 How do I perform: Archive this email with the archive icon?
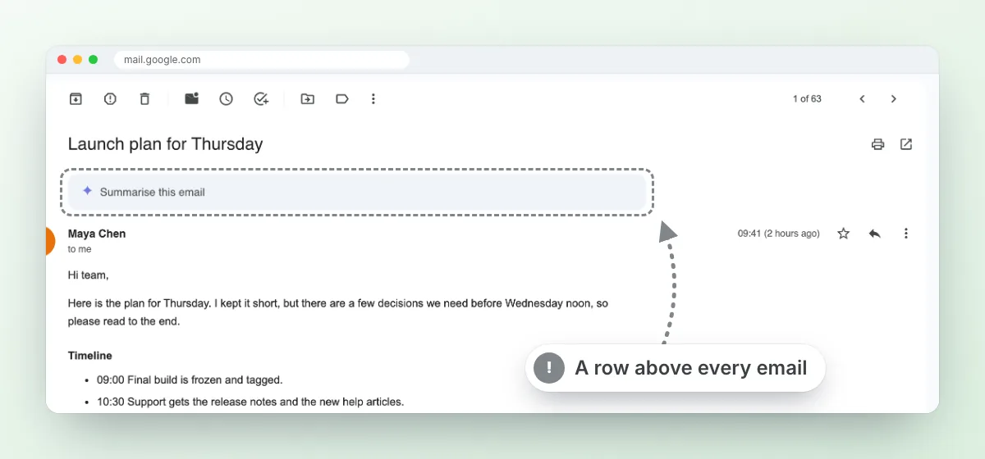76,99
